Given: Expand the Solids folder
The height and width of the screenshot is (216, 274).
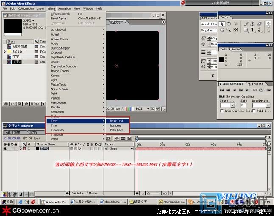Looking at the screenshot, I should (5, 52).
